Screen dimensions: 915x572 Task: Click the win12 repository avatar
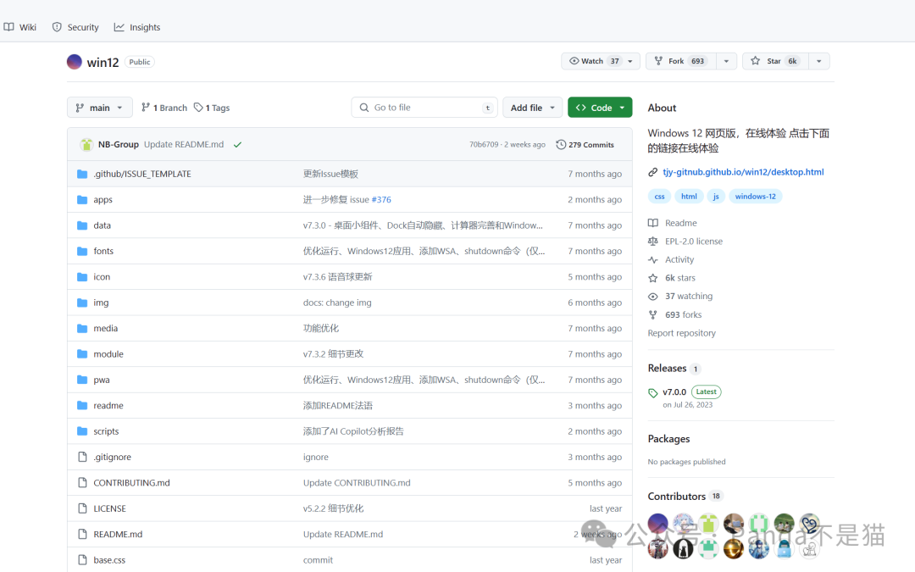pyautogui.click(x=74, y=62)
